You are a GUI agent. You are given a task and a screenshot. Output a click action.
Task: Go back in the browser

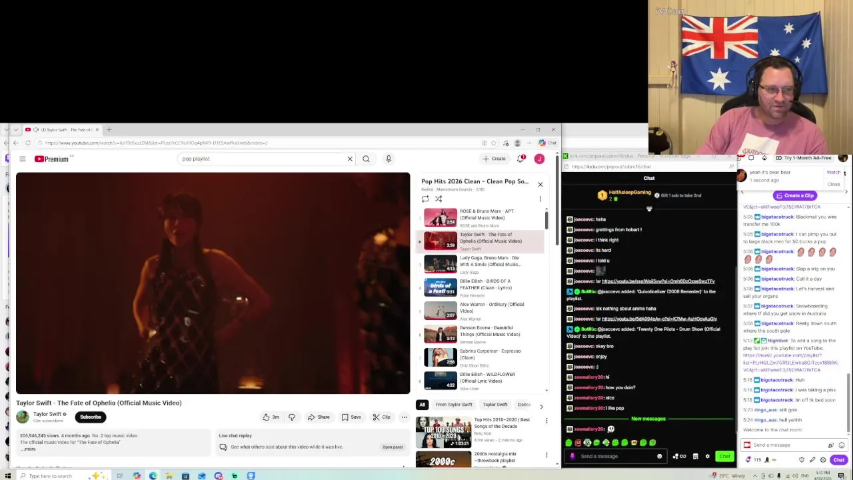point(15,143)
